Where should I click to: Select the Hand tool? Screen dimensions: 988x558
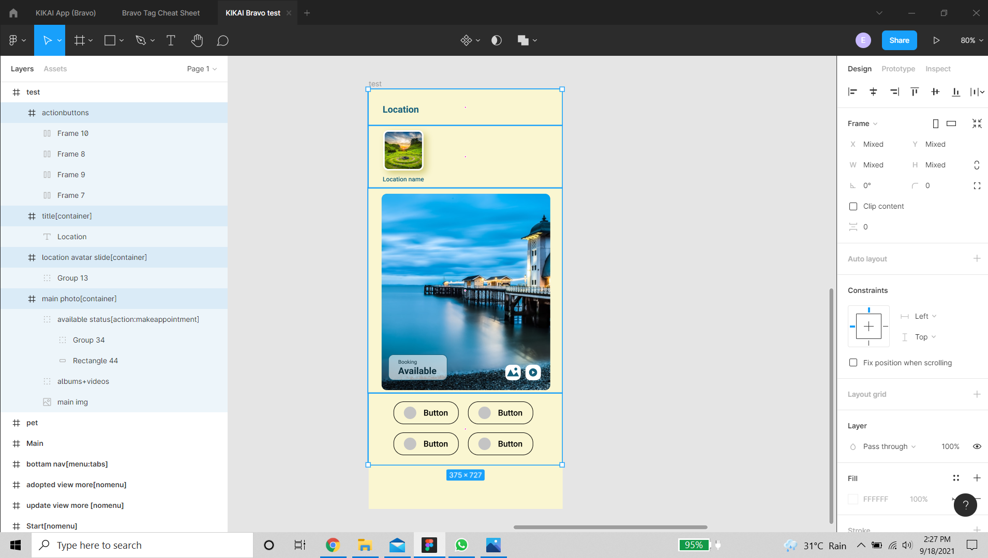click(x=197, y=40)
